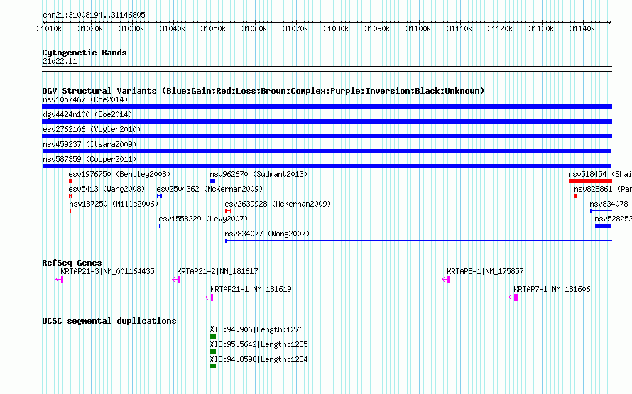Open dgv4424n100 (Coe2014) variant label
Viewport: 632px width, 394px height.
(87, 114)
